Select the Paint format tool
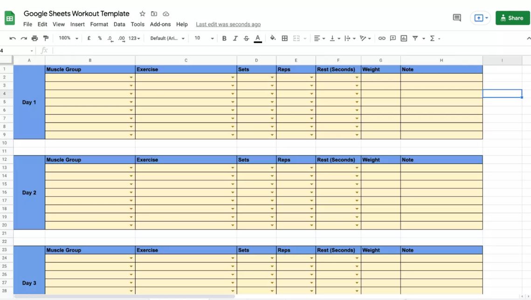Viewport: 531px width, 300px height. click(x=46, y=38)
